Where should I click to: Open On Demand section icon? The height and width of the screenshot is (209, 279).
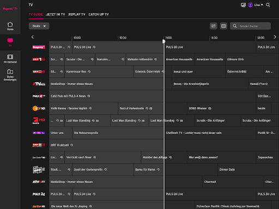click(x=10, y=57)
